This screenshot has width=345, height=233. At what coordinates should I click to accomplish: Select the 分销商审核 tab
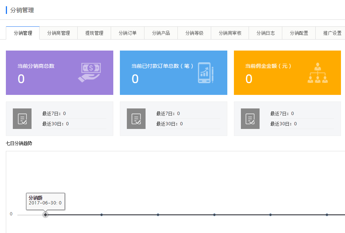(230, 33)
